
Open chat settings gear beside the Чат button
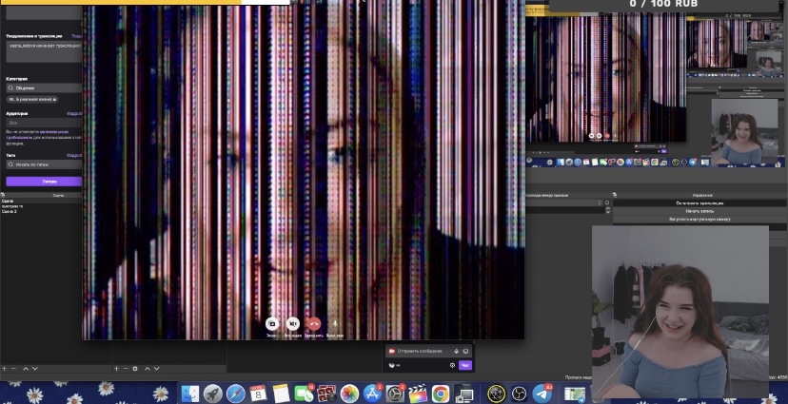click(452, 365)
